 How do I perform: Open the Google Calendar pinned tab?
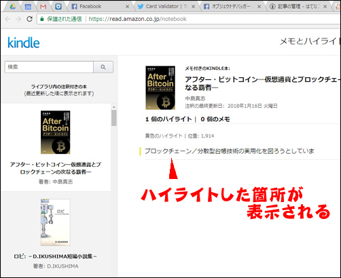[x=28, y=7]
